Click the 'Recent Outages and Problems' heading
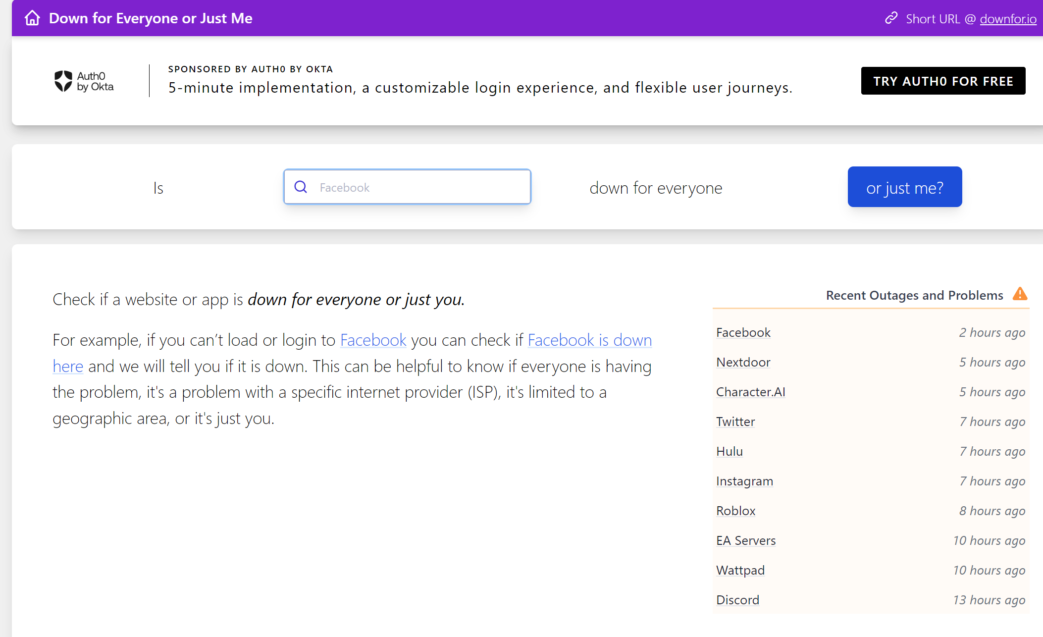Screen dimensions: 1043x637 (914, 295)
